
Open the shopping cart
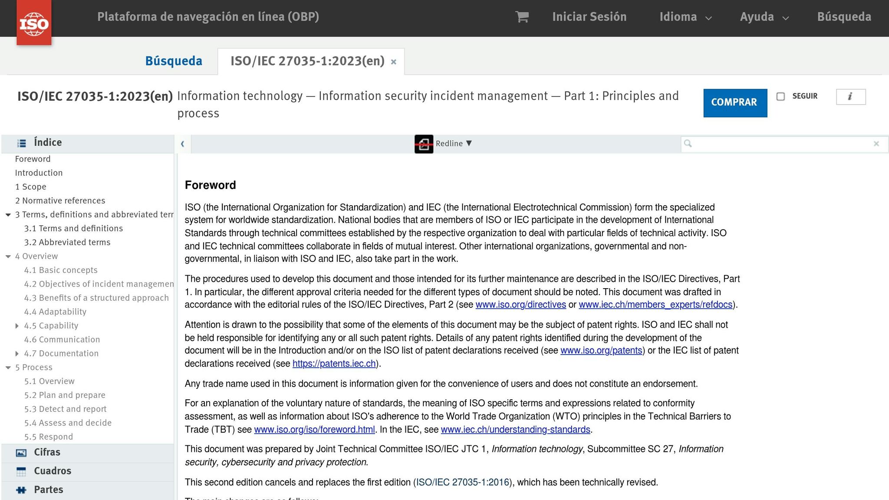tap(522, 17)
